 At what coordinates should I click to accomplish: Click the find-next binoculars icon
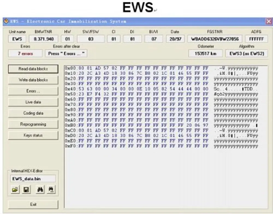[51, 189]
